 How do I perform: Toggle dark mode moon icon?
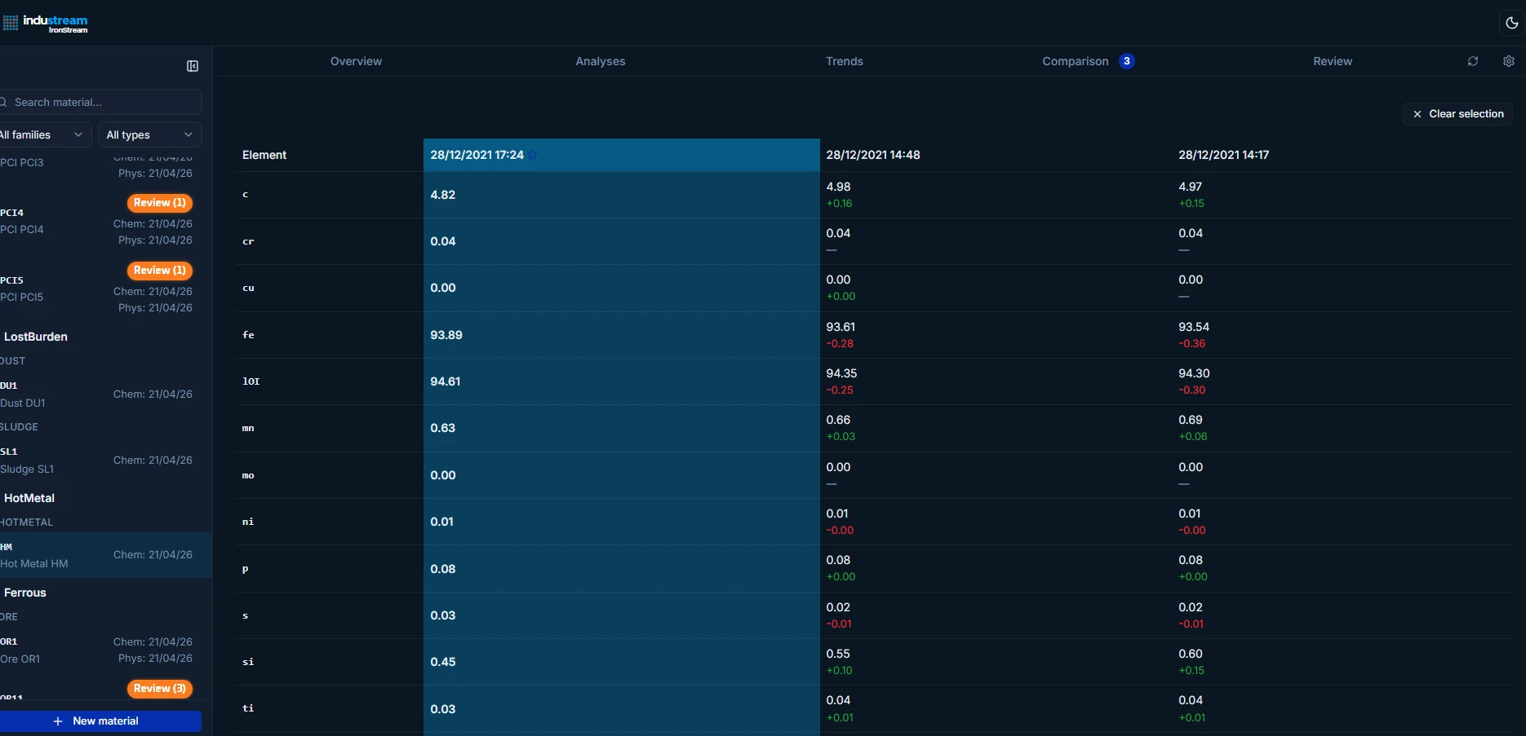click(x=1511, y=23)
